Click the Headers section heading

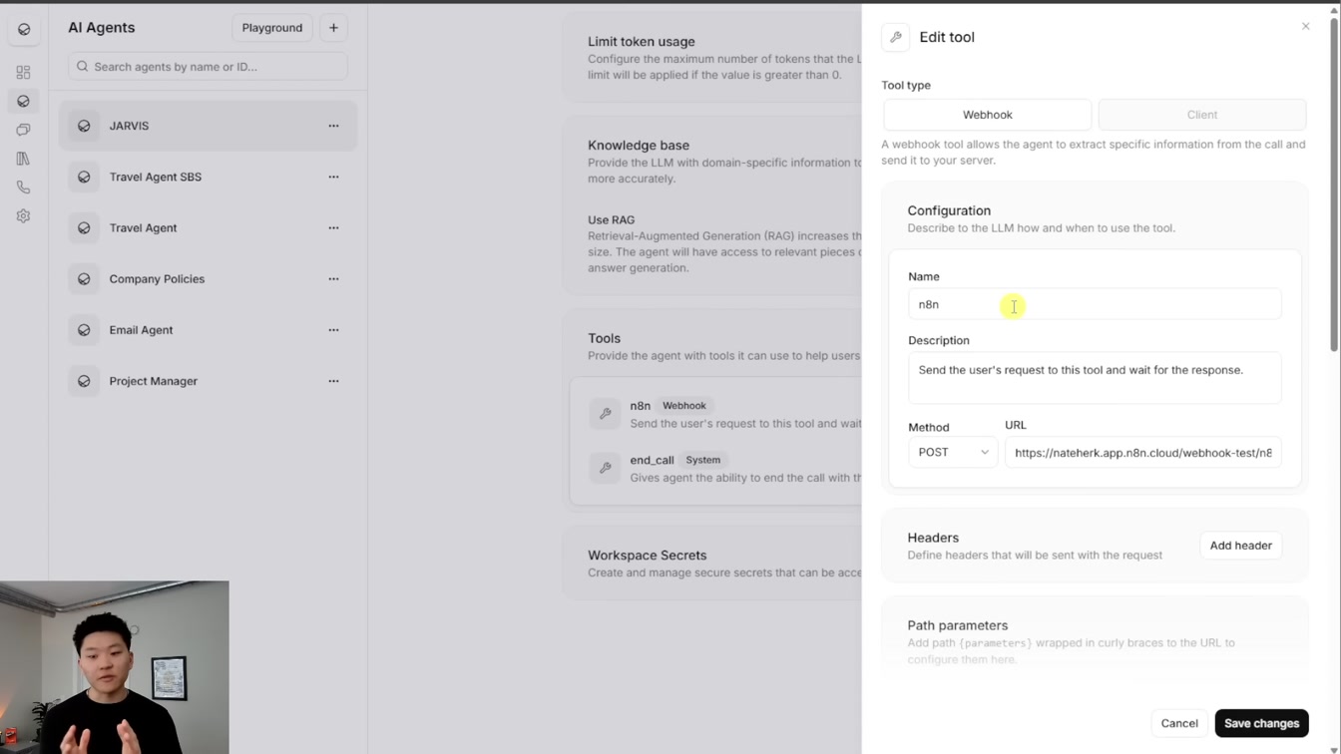(933, 538)
